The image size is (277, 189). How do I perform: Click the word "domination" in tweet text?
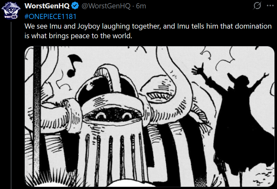click(253, 26)
